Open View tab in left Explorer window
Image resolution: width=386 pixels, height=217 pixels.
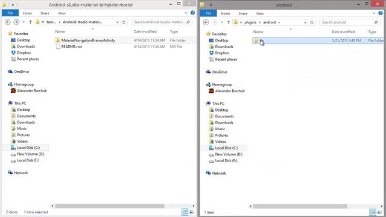coord(62,13)
